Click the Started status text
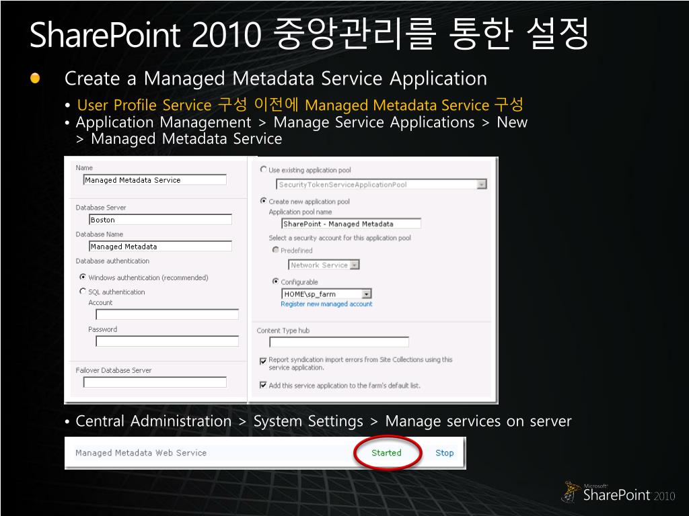 pos(386,453)
